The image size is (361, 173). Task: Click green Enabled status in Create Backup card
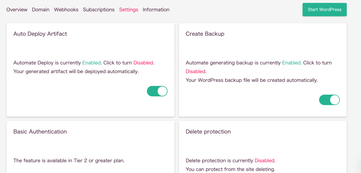click(291, 63)
